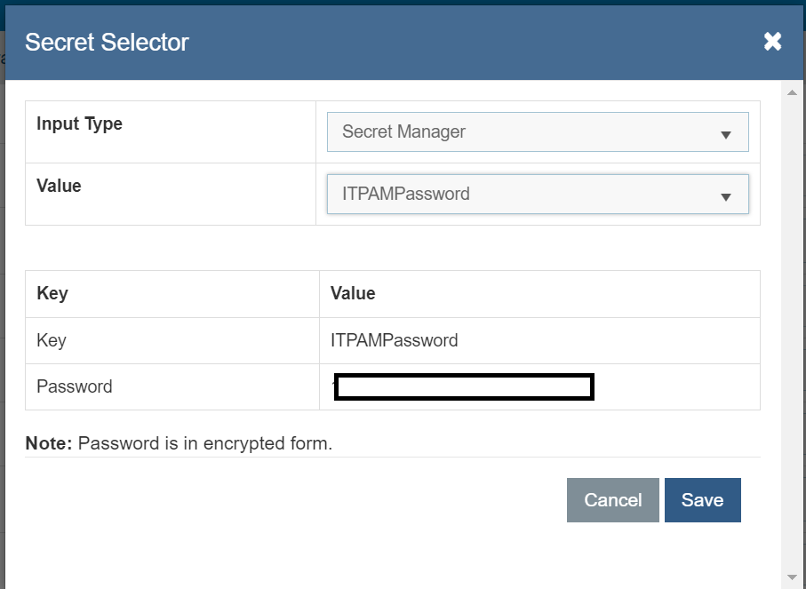Screen dimensions: 806x589
Task: Click the scrollbar down arrow
Action: pos(791,577)
